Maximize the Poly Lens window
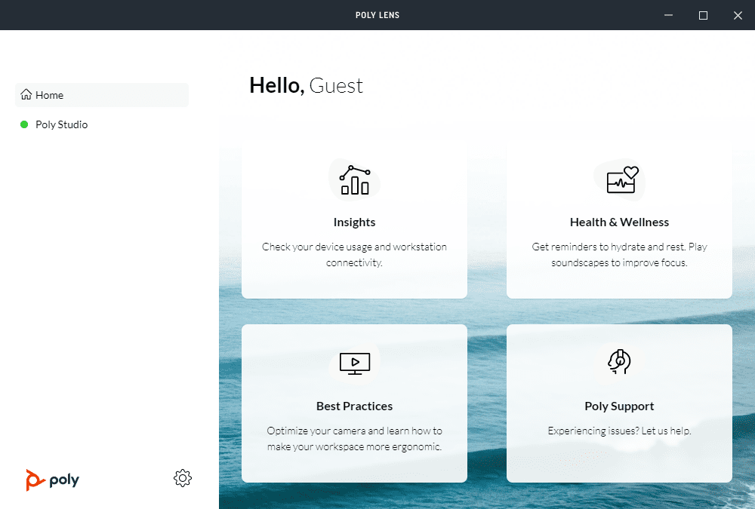Screen dimensions: 755x509 (703, 15)
